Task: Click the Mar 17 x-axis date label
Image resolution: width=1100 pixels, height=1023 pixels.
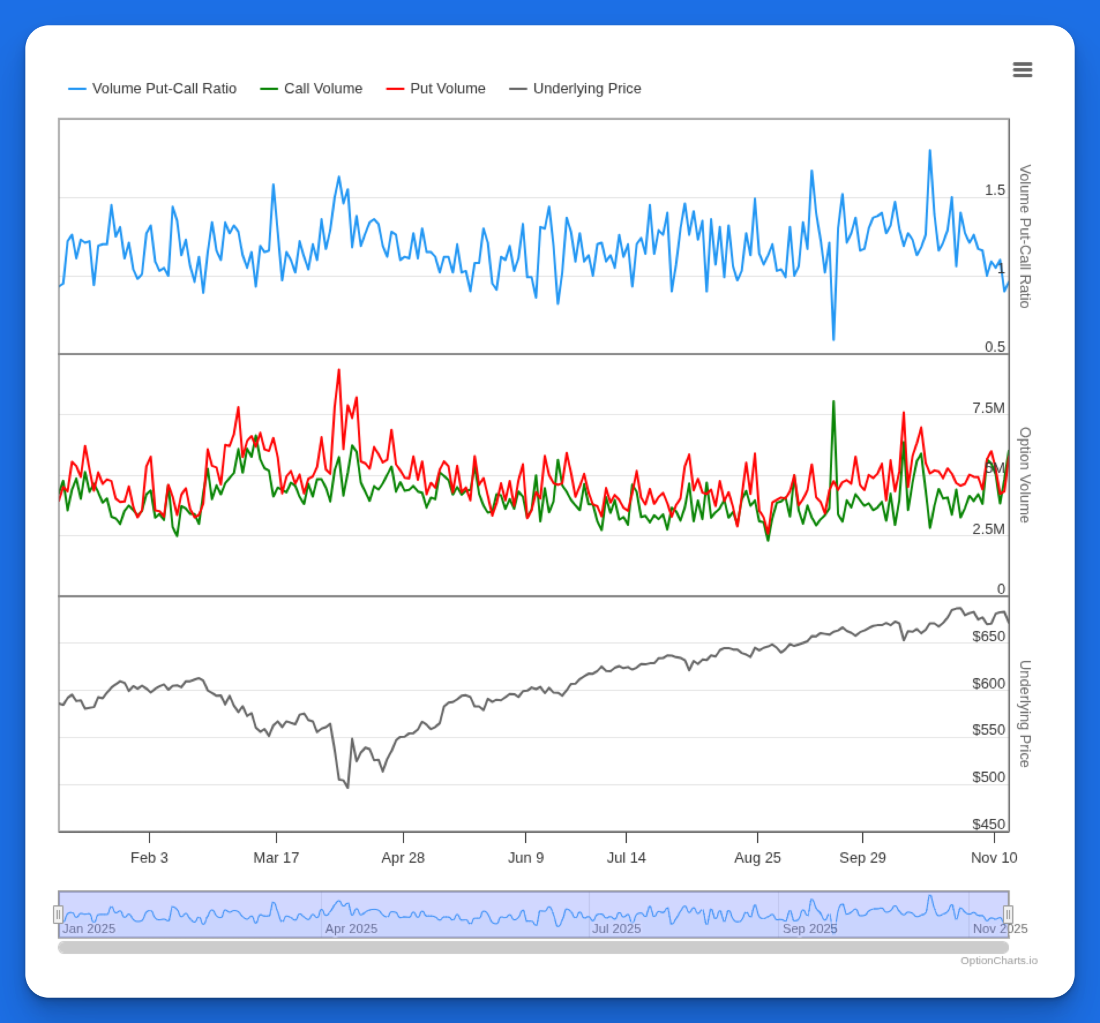Action: pyautogui.click(x=276, y=857)
